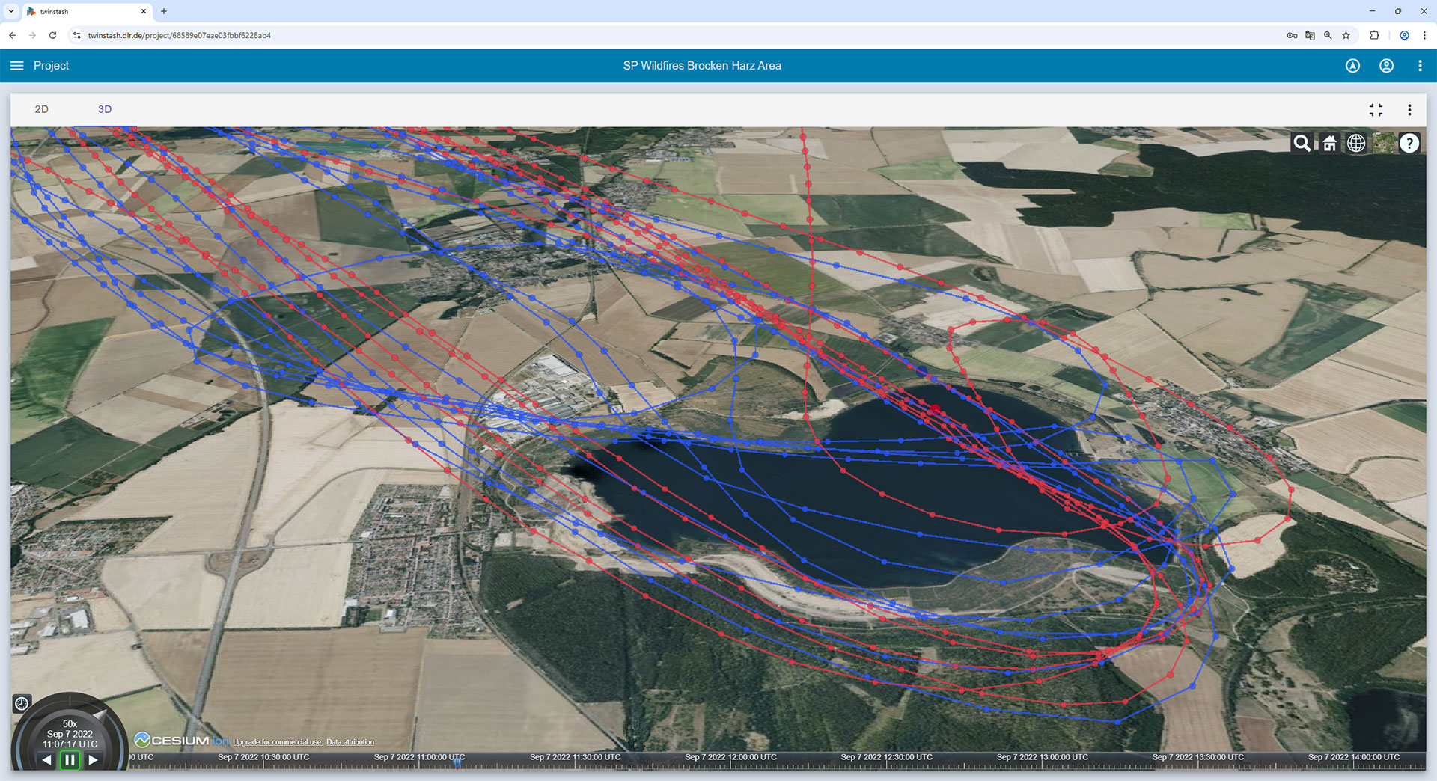Open the scene mode globe picker

click(x=1356, y=143)
